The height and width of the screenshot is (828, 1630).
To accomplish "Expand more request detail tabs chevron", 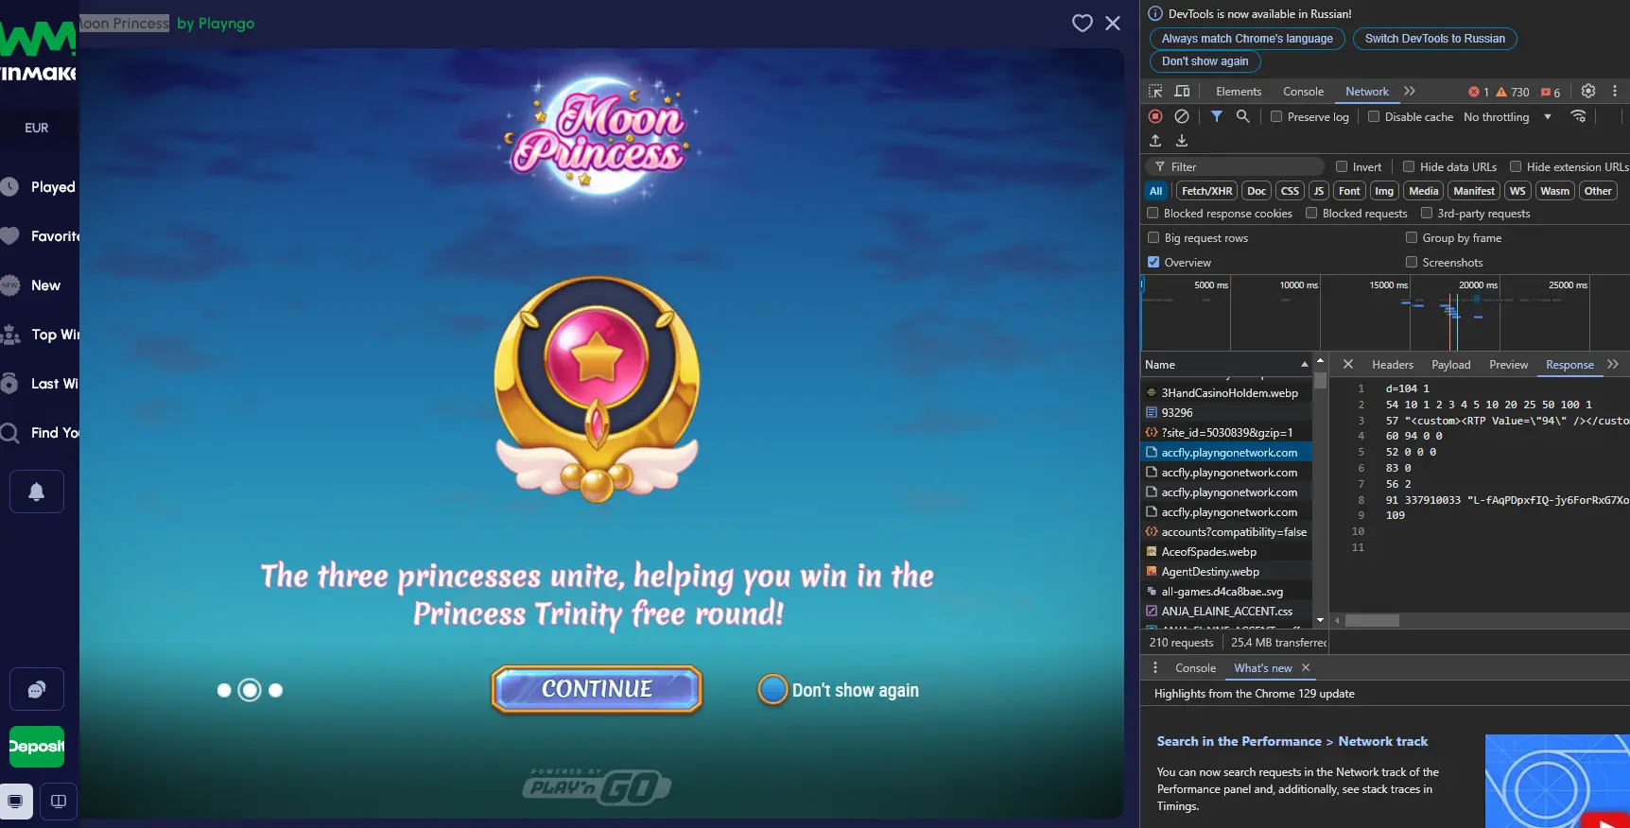I will 1613,364.
